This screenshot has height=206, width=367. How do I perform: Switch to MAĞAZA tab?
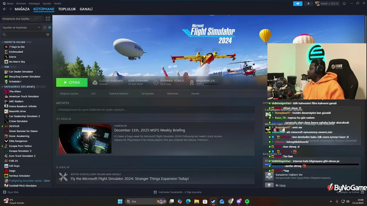[x=22, y=9]
